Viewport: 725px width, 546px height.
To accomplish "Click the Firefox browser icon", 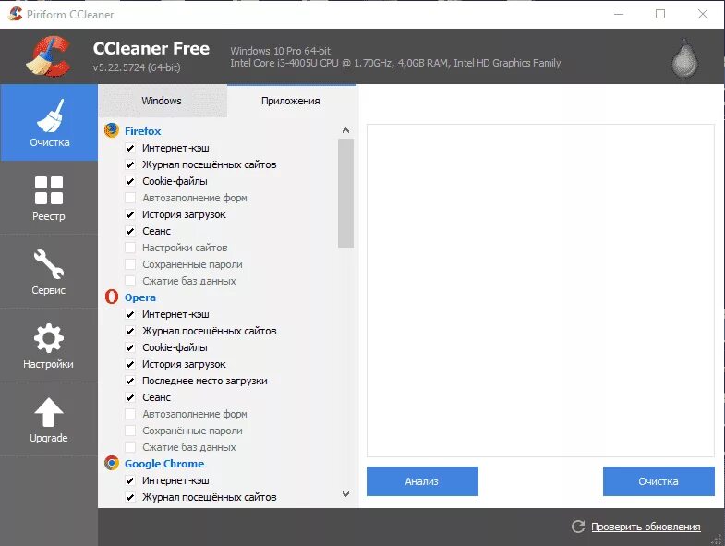I will [x=112, y=130].
